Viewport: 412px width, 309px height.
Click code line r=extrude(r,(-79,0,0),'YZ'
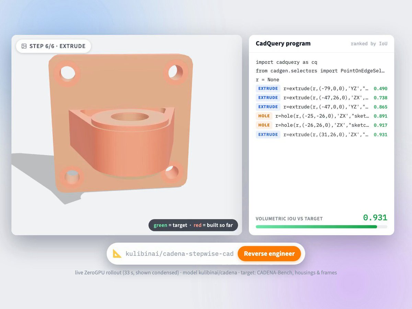pyautogui.click(x=326, y=89)
